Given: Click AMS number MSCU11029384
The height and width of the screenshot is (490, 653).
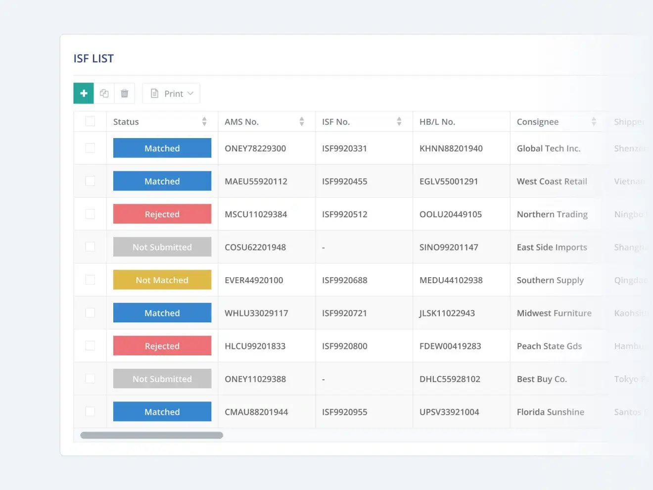Looking at the screenshot, I should (x=256, y=214).
